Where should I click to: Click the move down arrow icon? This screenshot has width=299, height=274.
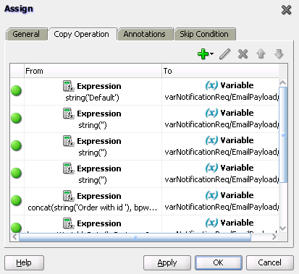point(279,53)
